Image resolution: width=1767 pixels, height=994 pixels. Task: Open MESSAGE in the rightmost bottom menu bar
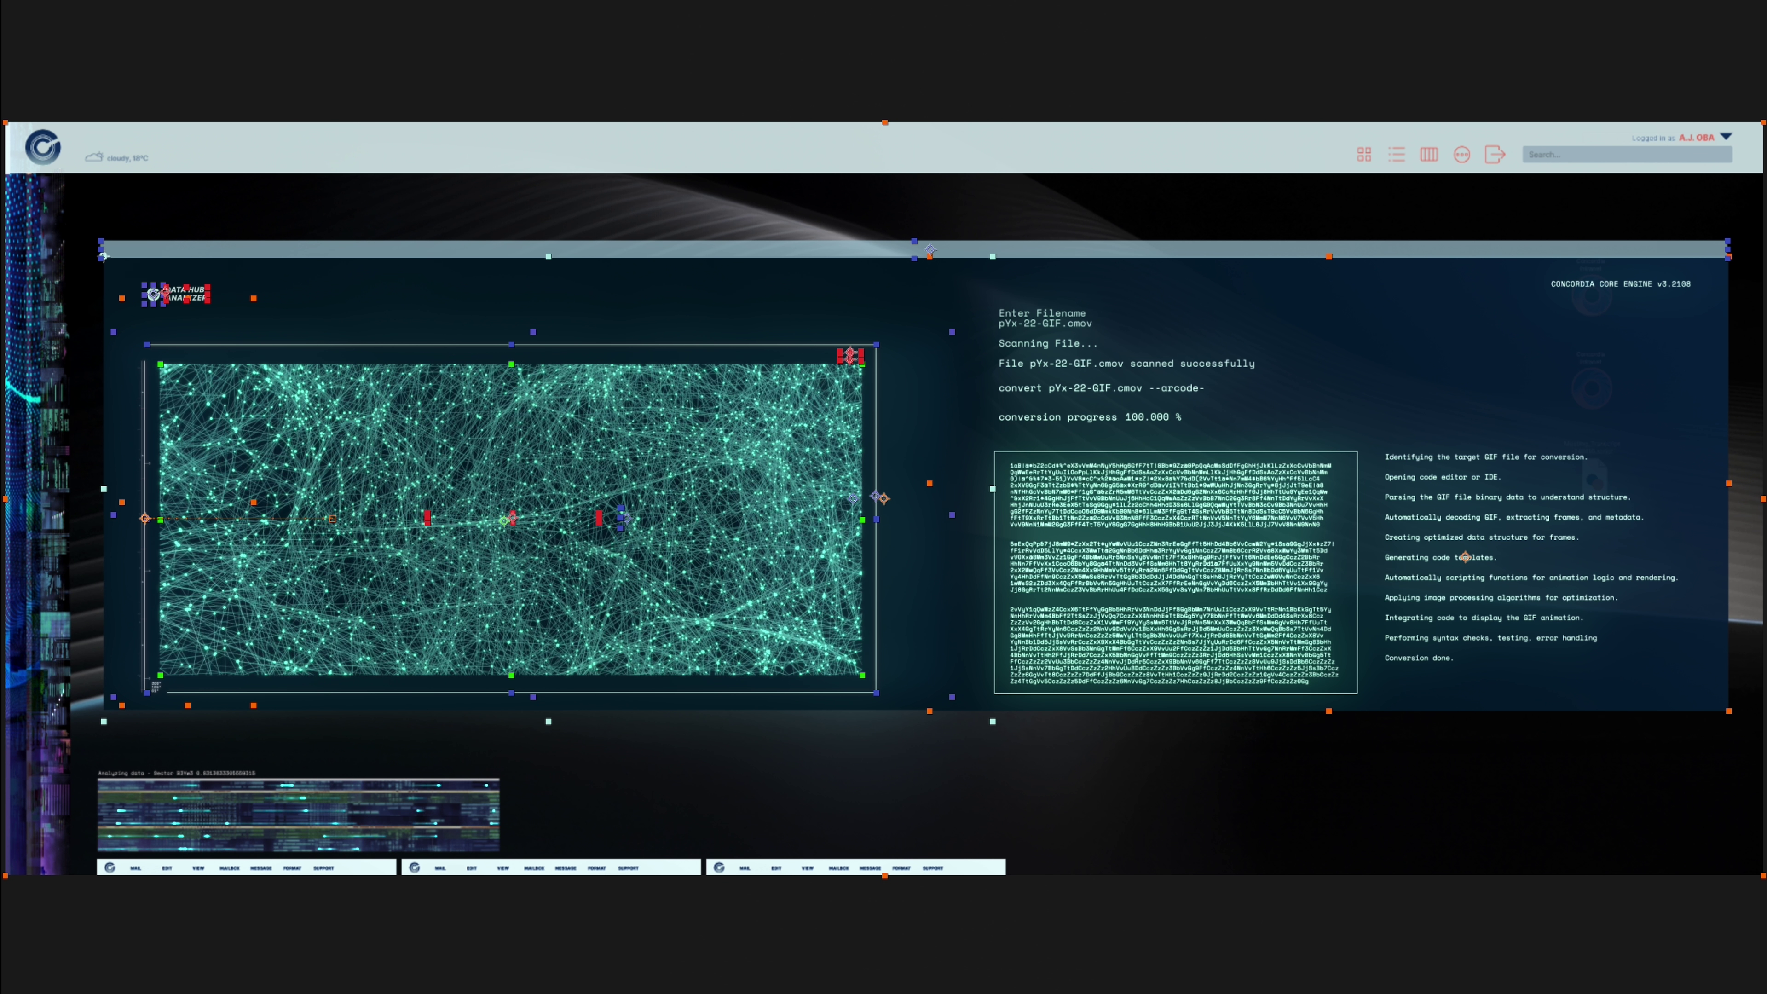click(870, 868)
